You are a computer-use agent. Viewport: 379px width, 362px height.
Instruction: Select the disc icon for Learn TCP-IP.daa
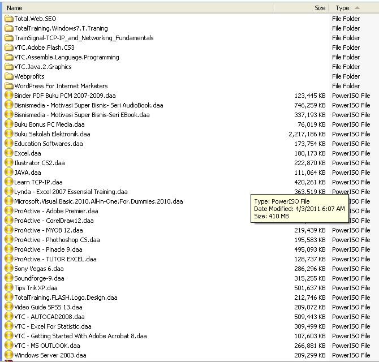click(x=9, y=182)
